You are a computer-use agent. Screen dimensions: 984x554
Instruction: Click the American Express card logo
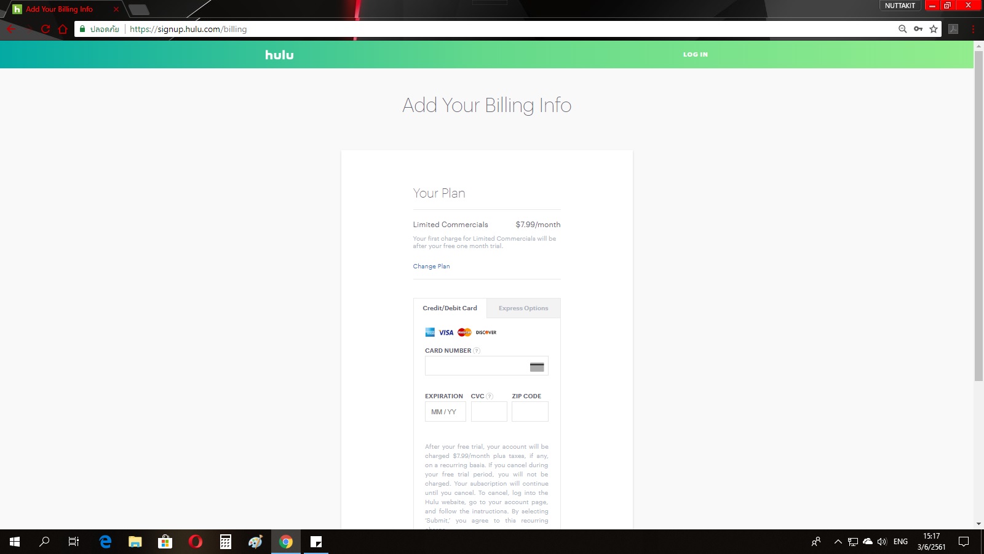point(430,332)
